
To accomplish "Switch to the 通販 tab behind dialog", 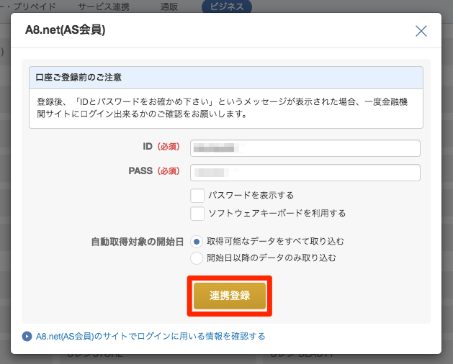I will point(169,6).
